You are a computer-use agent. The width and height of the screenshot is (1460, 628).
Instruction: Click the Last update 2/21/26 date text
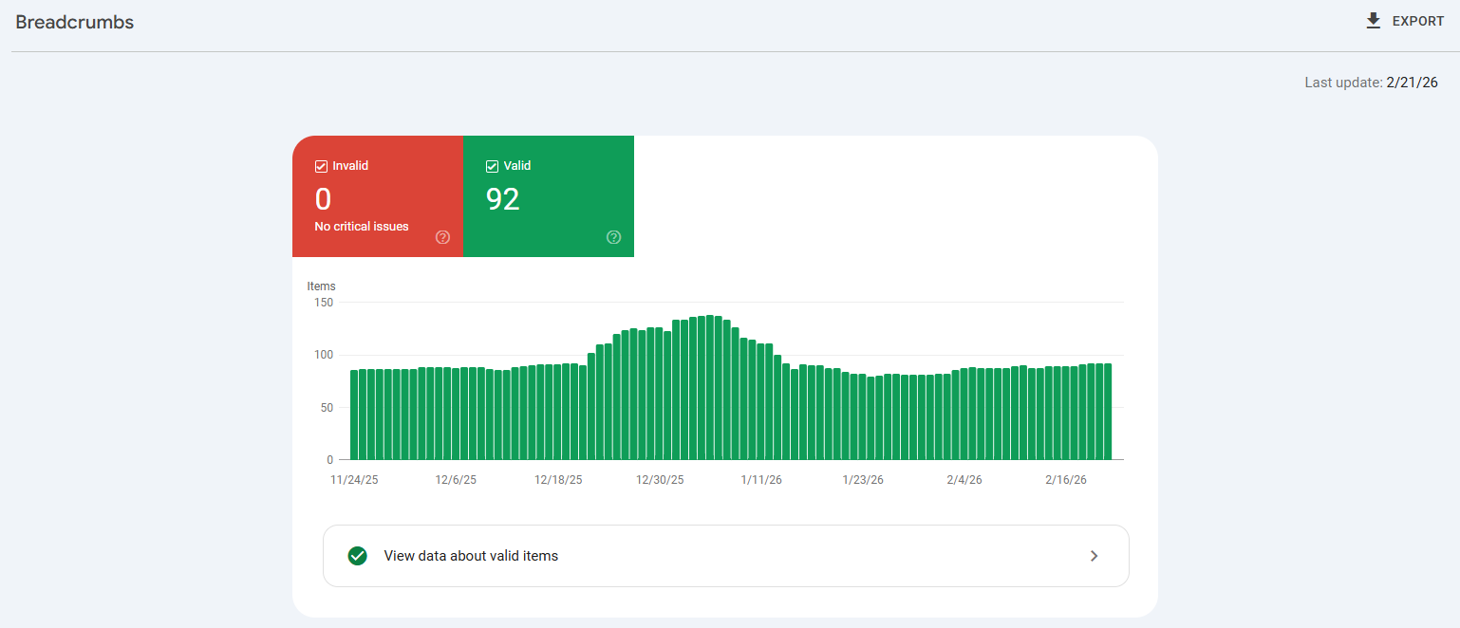point(1372,83)
